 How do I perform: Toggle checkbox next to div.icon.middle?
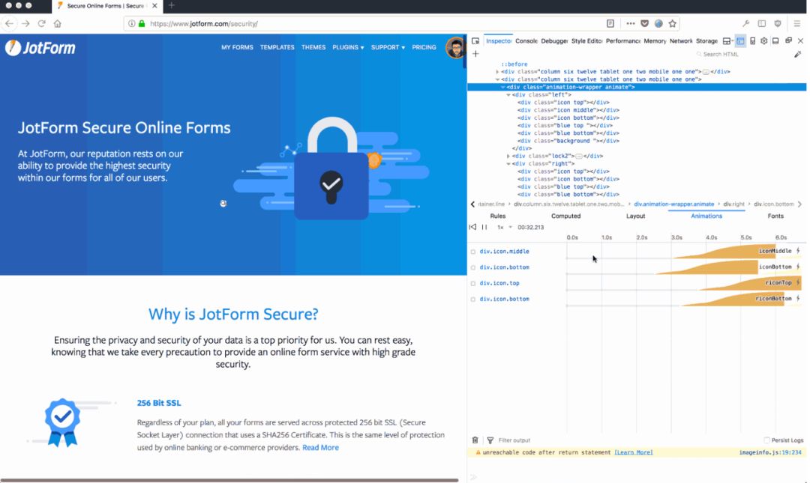pos(472,252)
